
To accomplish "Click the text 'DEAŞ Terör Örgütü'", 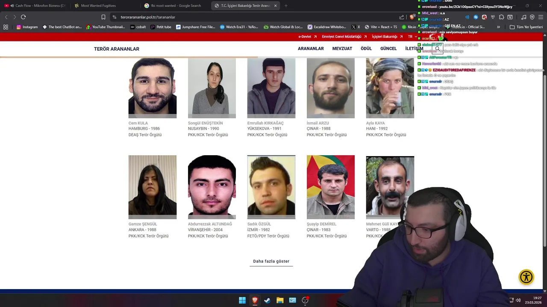I will coord(145,135).
